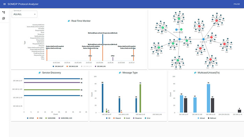The height and width of the screenshot is (137, 244).
Task: Re-enable the greyed-out 192.168.11.43 legend entry
Action: 86,66
